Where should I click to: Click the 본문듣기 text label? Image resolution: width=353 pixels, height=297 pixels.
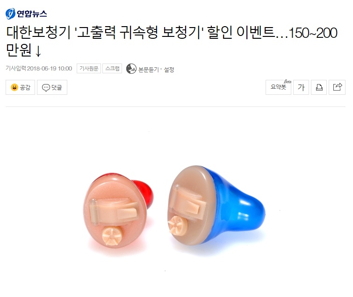[x=149, y=70]
